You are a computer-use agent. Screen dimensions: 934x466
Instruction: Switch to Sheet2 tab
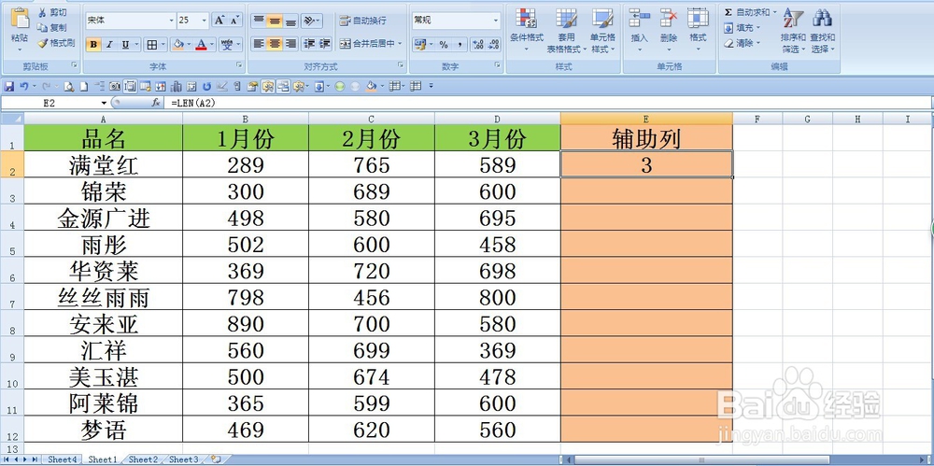point(143,459)
